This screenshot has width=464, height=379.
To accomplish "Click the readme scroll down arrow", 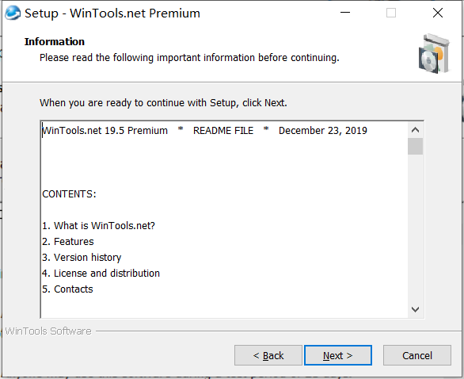I will coord(415,309).
